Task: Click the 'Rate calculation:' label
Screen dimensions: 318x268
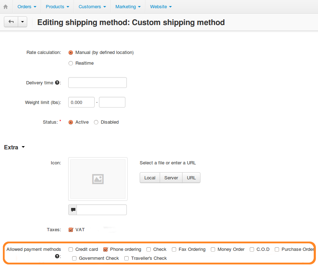Action: pos(44,53)
